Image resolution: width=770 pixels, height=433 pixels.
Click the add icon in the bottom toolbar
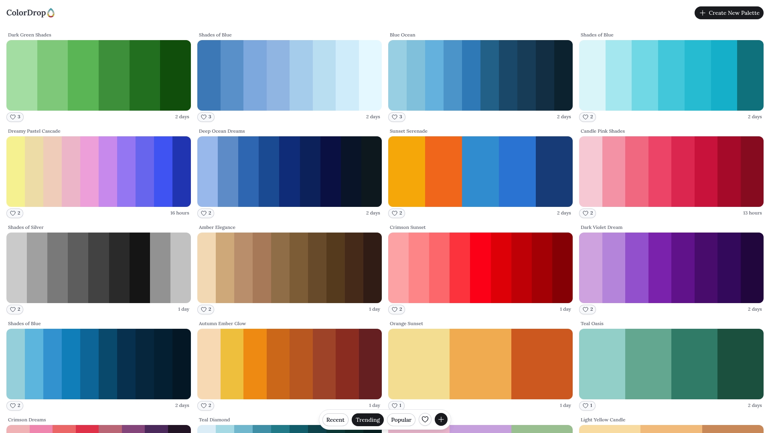point(441,419)
